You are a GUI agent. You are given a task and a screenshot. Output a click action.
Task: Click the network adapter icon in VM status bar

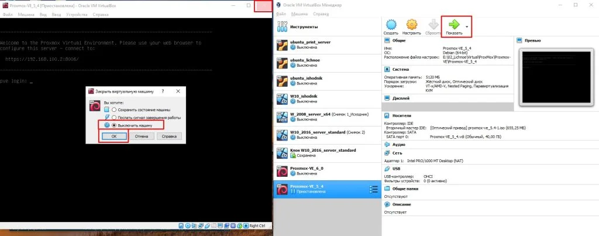[x=201, y=225]
